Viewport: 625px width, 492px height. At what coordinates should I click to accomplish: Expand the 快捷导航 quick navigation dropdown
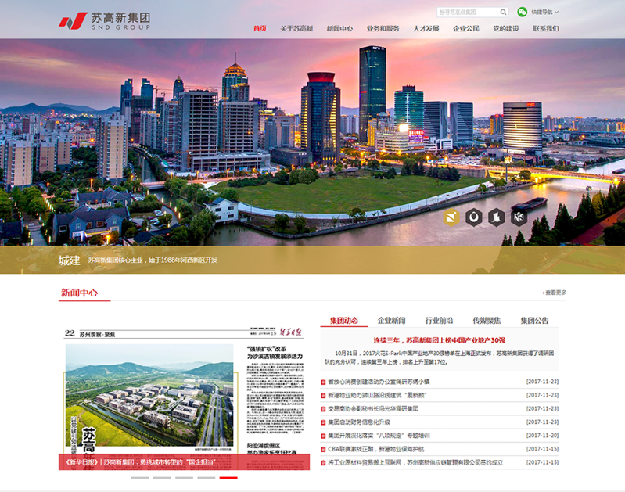coord(545,13)
